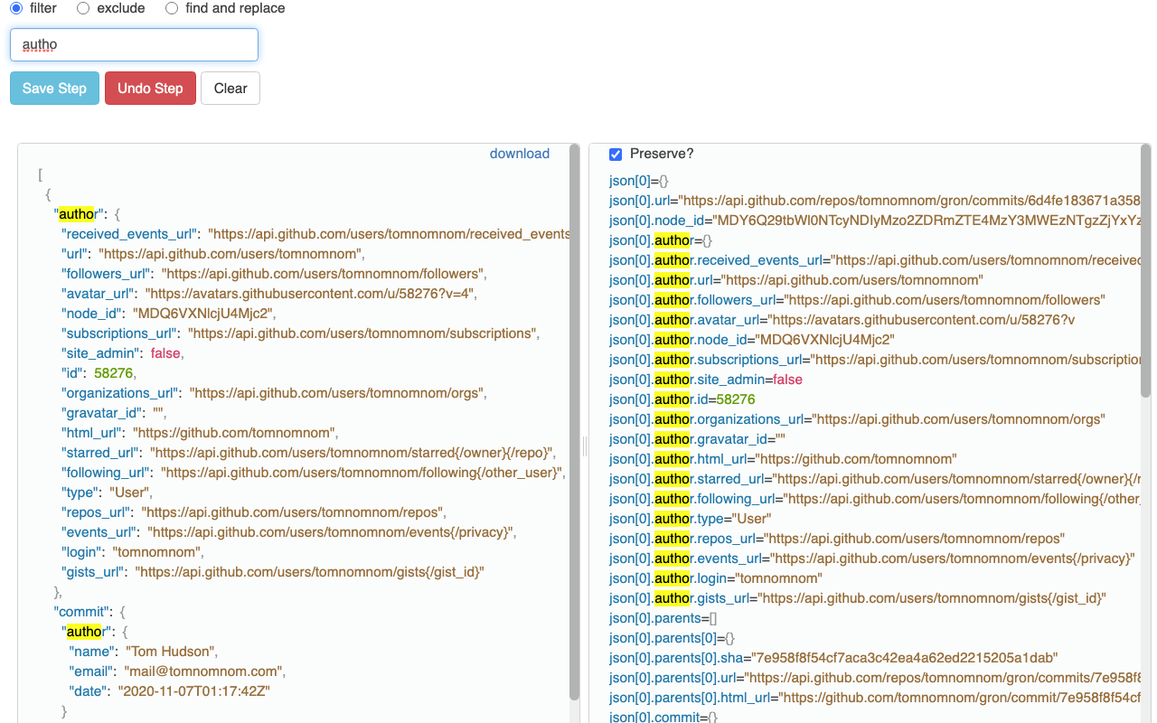The width and height of the screenshot is (1157, 723).
Task: Click the json[0].node_id line in gron pane
Action: click(x=875, y=221)
